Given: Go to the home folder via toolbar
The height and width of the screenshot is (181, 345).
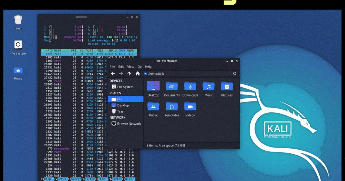Looking at the screenshot, I should (138, 74).
